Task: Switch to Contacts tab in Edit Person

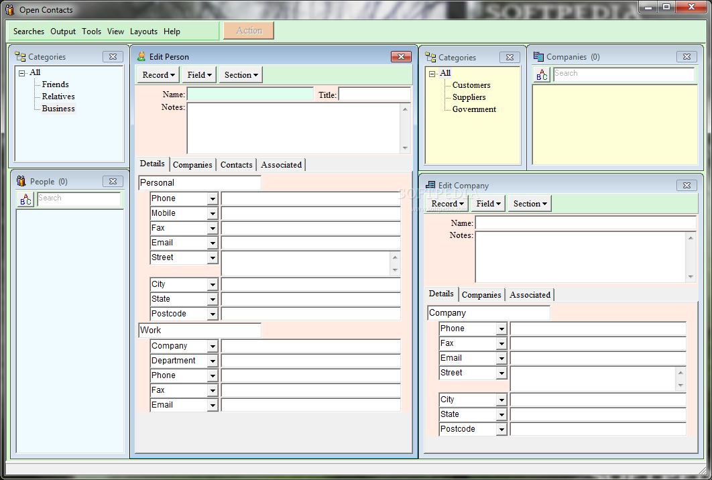Action: click(236, 165)
